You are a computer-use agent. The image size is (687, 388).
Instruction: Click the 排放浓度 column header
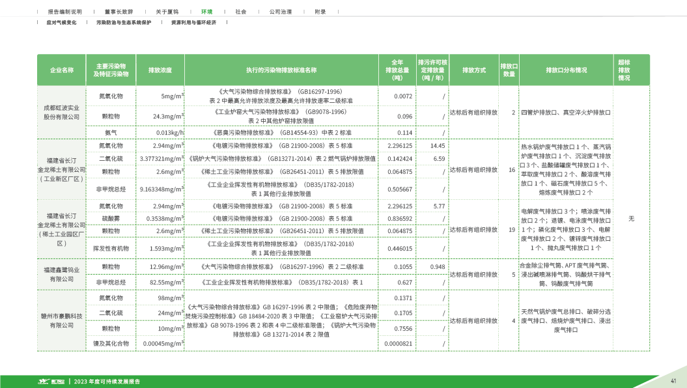click(160, 70)
